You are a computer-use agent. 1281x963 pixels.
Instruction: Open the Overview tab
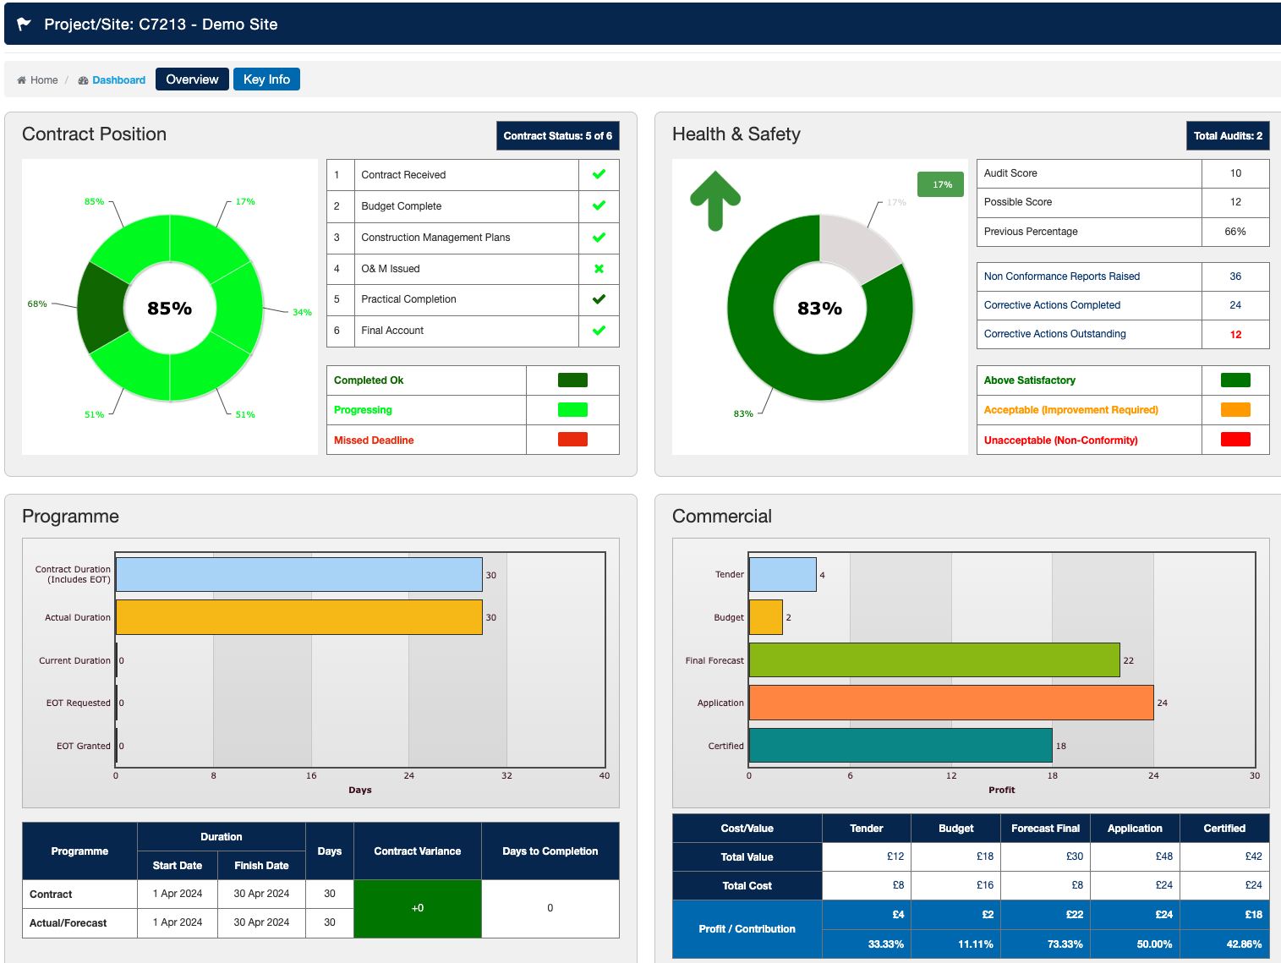coord(192,79)
